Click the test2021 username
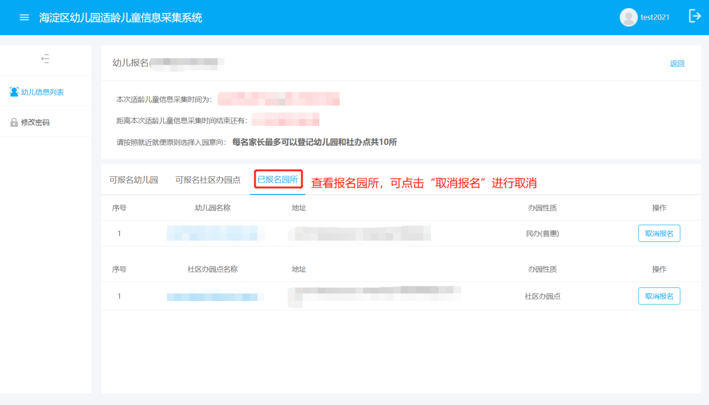The width and height of the screenshot is (709, 405). 655,18
